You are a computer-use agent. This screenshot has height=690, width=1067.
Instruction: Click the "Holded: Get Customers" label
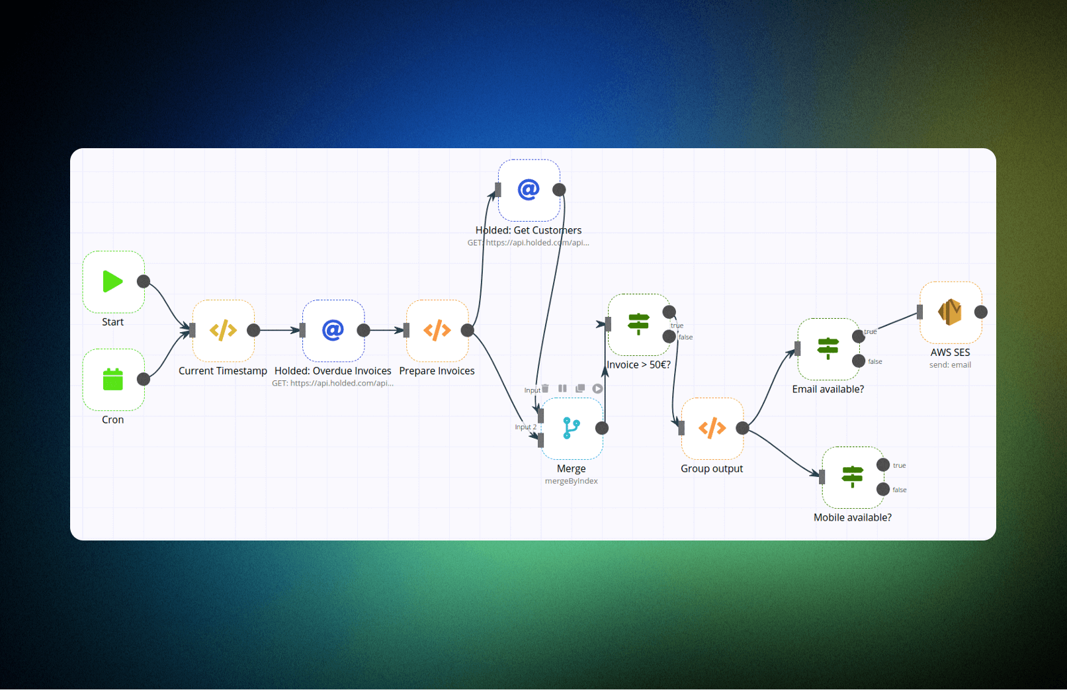point(529,230)
